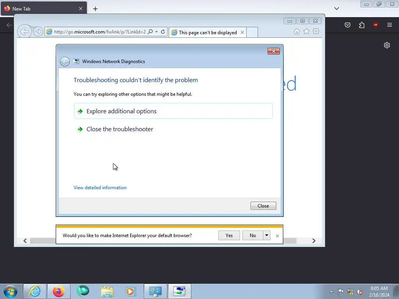This screenshot has height=299, width=399.
Task: Click muted volume tray icon
Action: tap(360, 292)
